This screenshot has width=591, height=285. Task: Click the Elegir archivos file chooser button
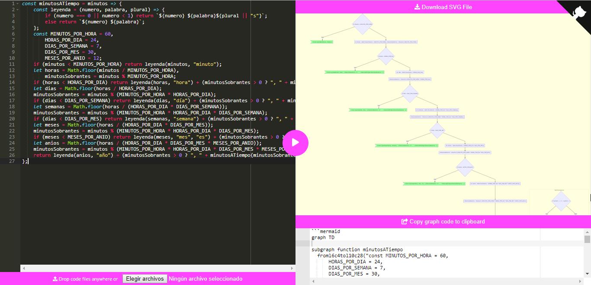(145, 279)
